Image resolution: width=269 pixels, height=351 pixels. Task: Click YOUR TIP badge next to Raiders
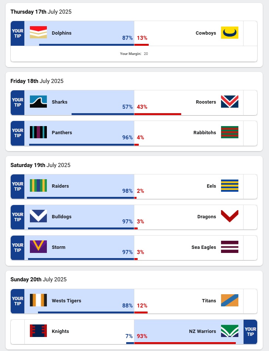pyautogui.click(x=18, y=186)
